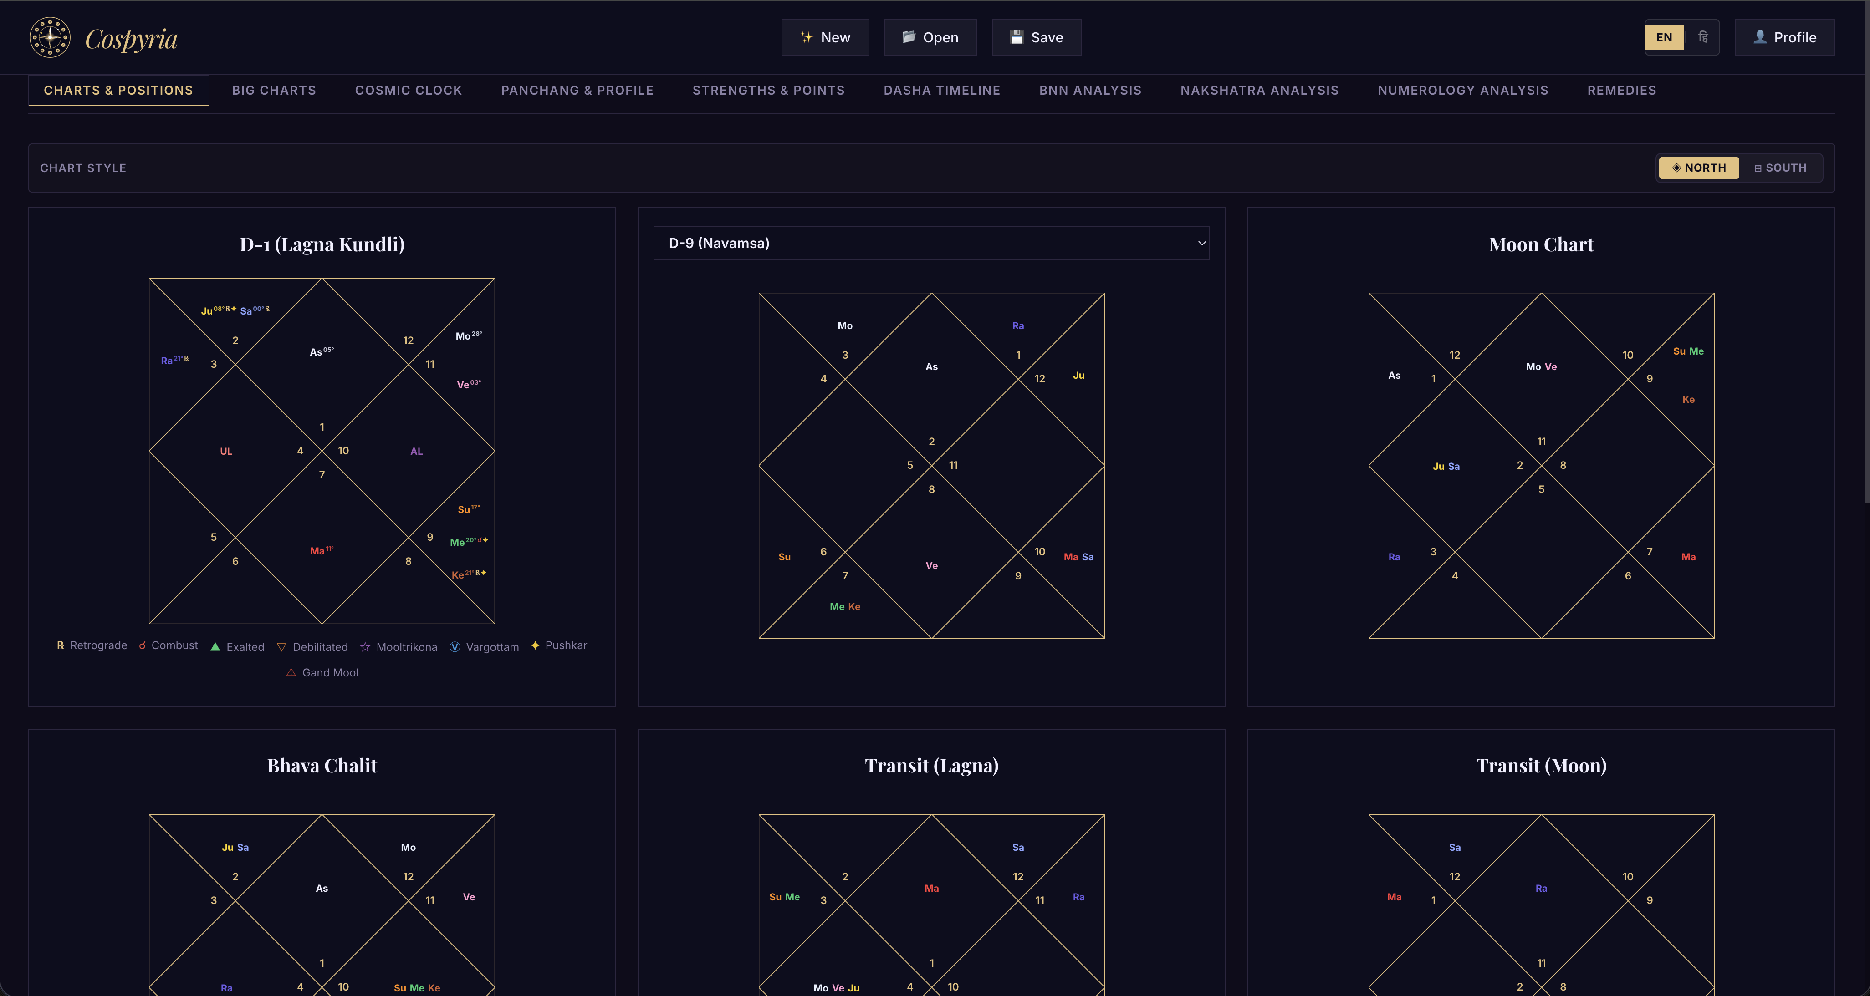The width and height of the screenshot is (1870, 996).
Task: Click the Combust legend symbol
Action: click(x=142, y=645)
